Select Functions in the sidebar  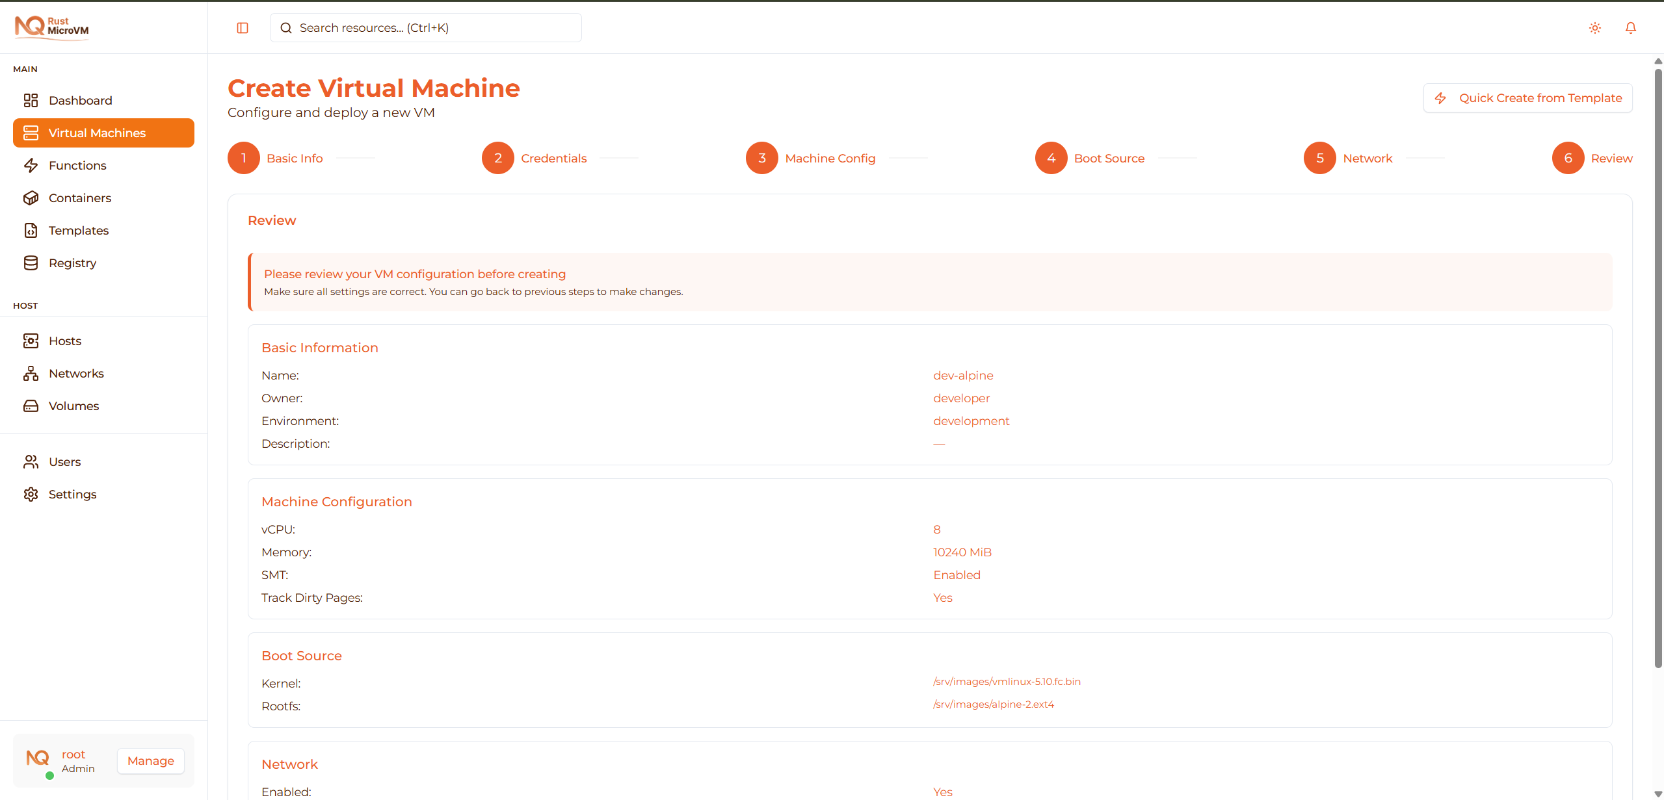click(x=77, y=165)
